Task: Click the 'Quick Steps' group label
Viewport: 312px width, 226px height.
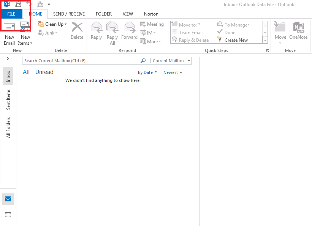Action: (217, 50)
